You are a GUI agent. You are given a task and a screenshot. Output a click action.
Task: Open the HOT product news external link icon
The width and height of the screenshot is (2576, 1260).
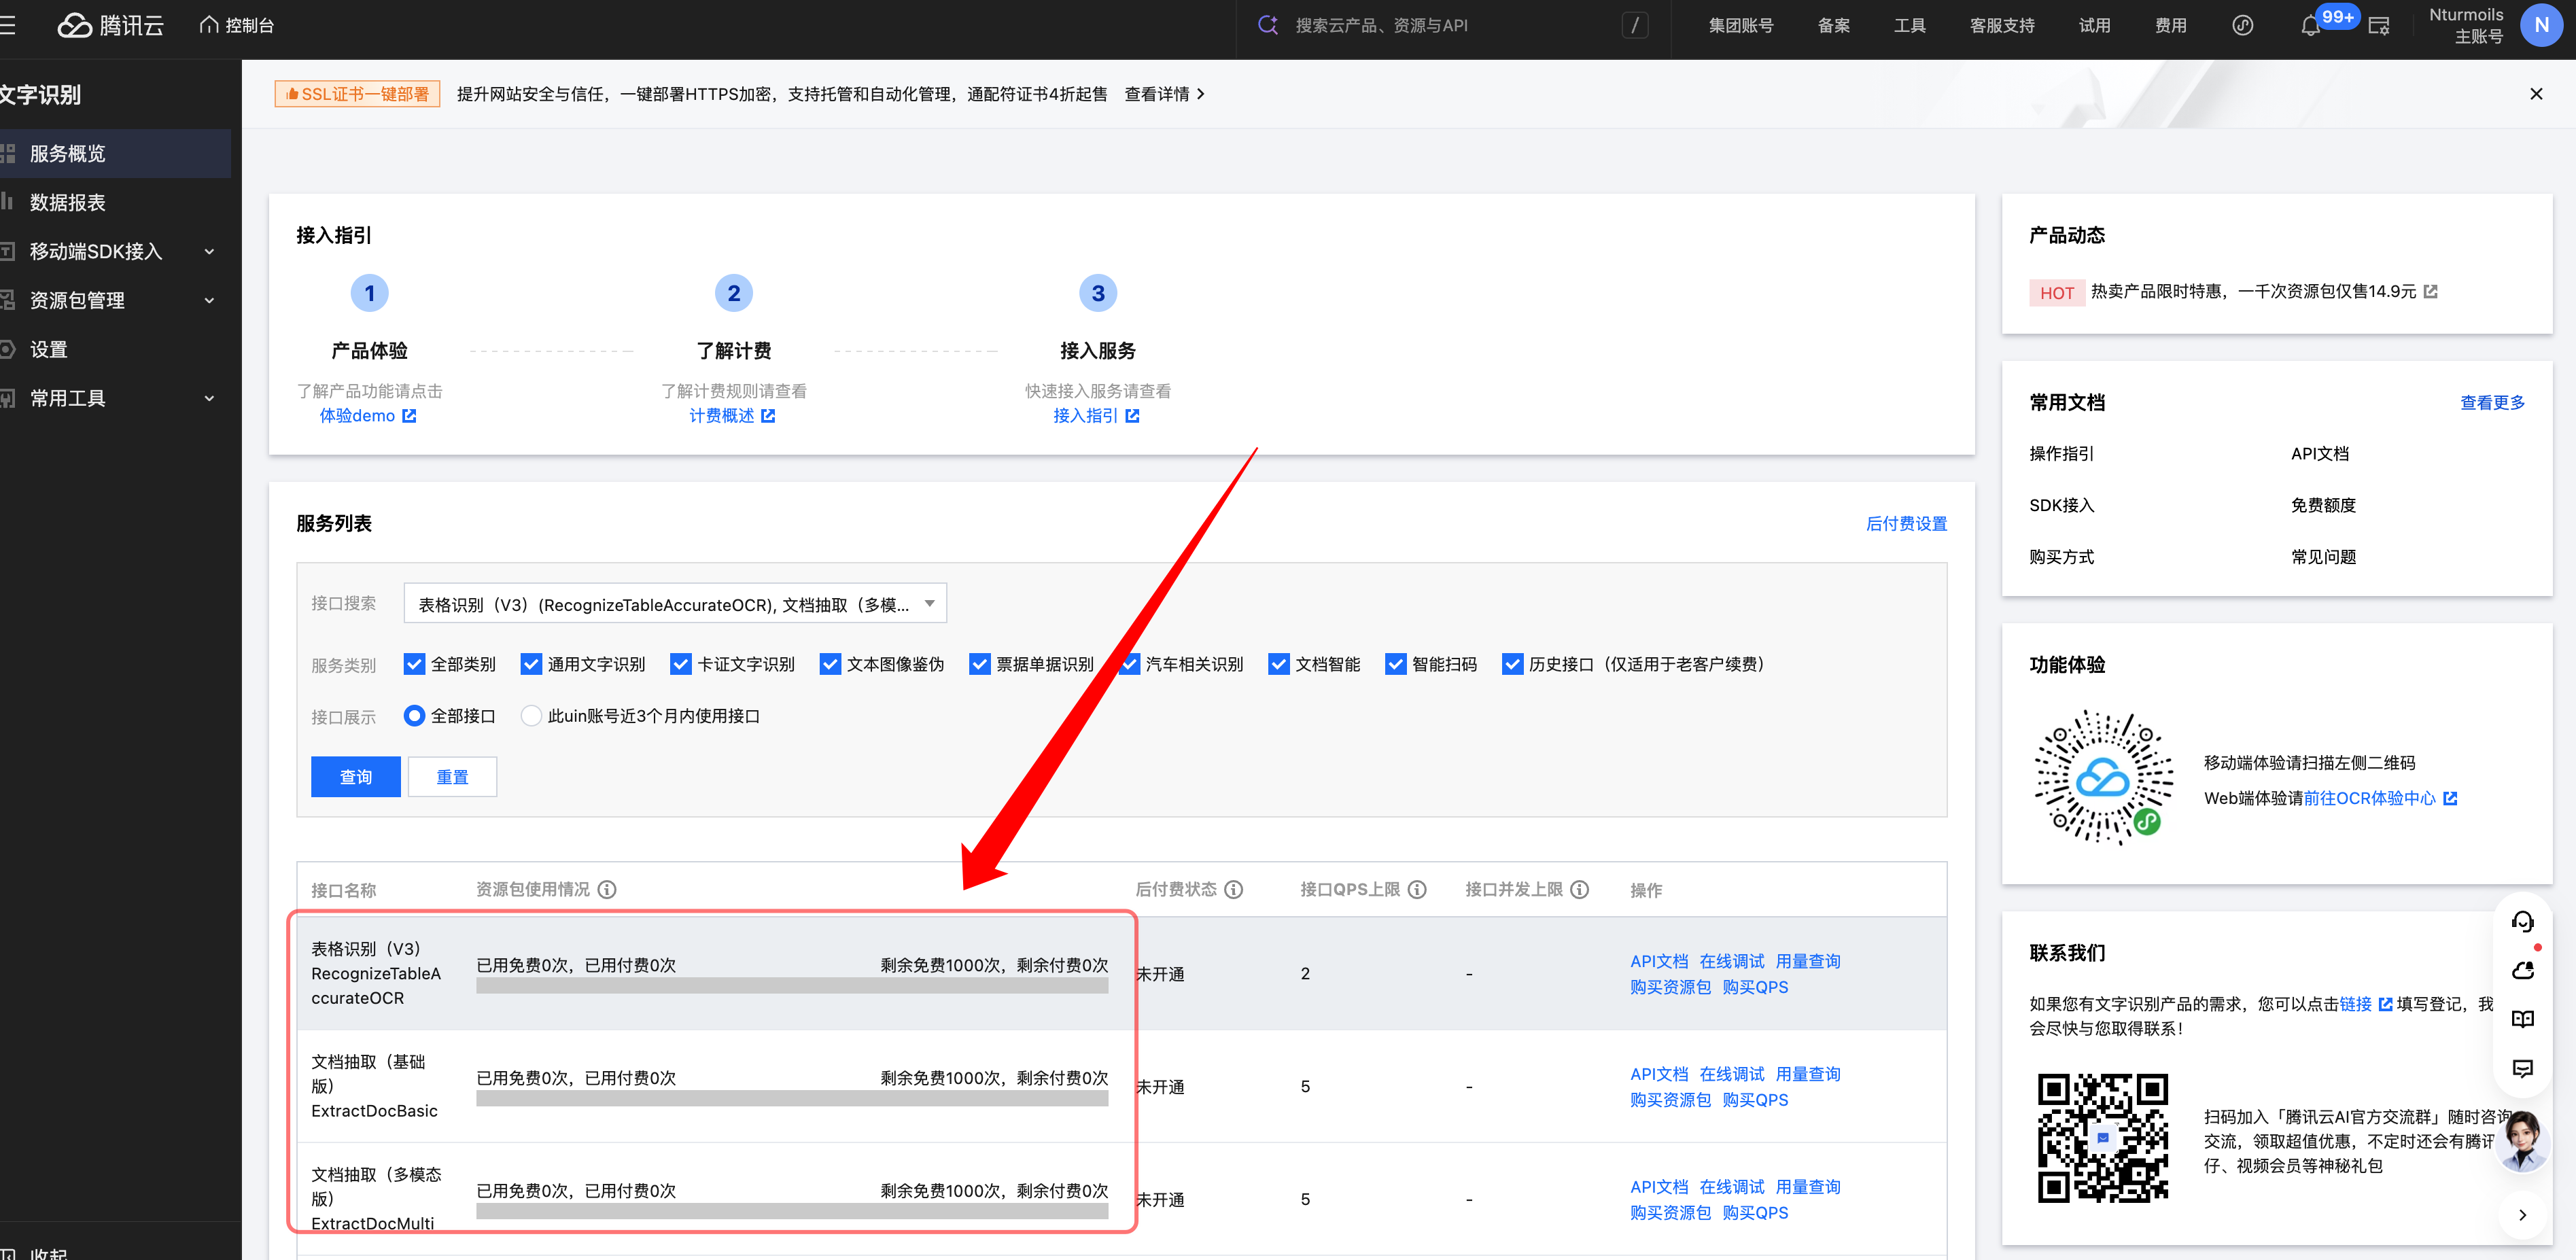pyautogui.click(x=2431, y=292)
